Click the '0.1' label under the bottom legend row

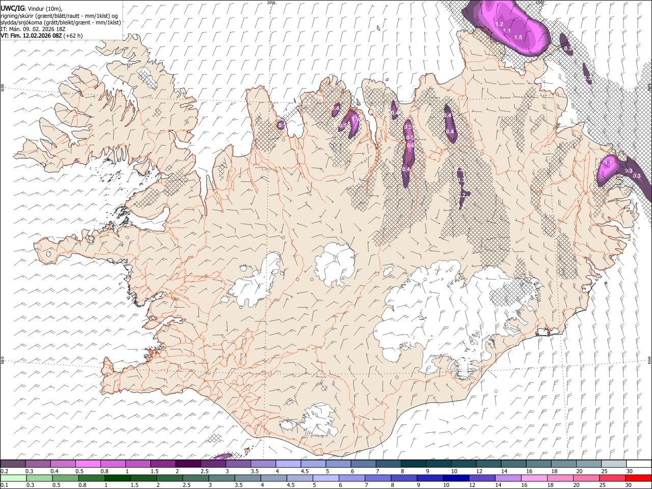(4, 485)
